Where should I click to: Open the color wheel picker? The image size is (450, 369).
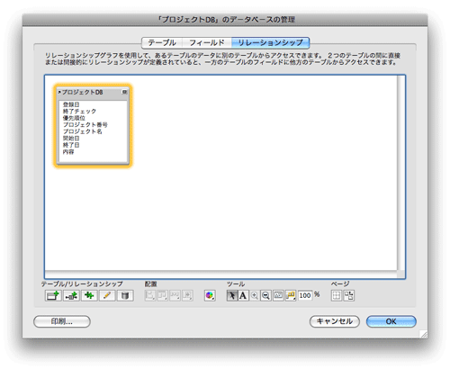coord(210,296)
